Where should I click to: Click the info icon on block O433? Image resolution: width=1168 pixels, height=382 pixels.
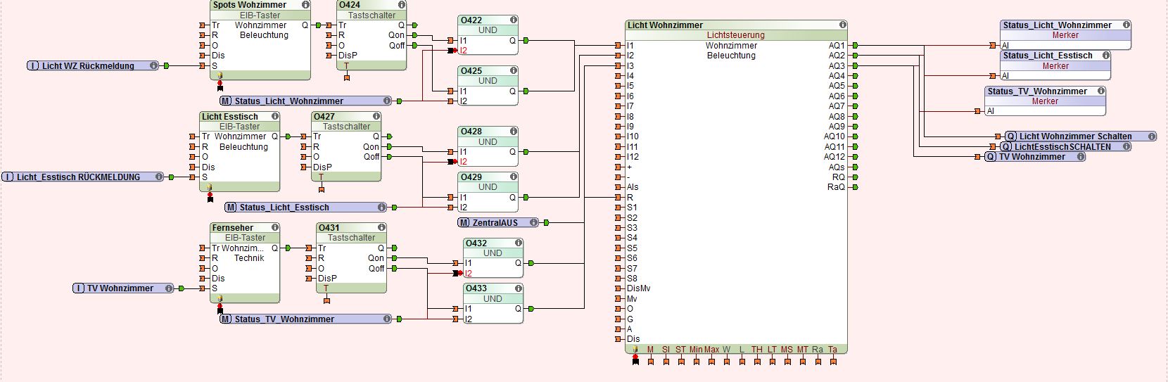click(x=519, y=288)
